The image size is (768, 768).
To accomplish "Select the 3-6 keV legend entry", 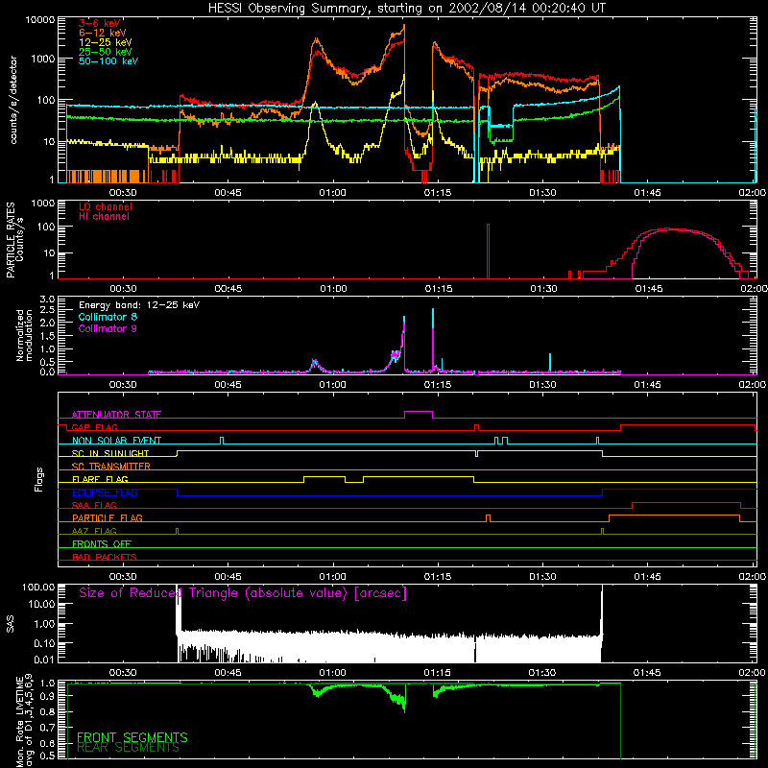I will coord(99,23).
